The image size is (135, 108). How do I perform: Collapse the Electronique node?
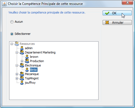coord(17,65)
